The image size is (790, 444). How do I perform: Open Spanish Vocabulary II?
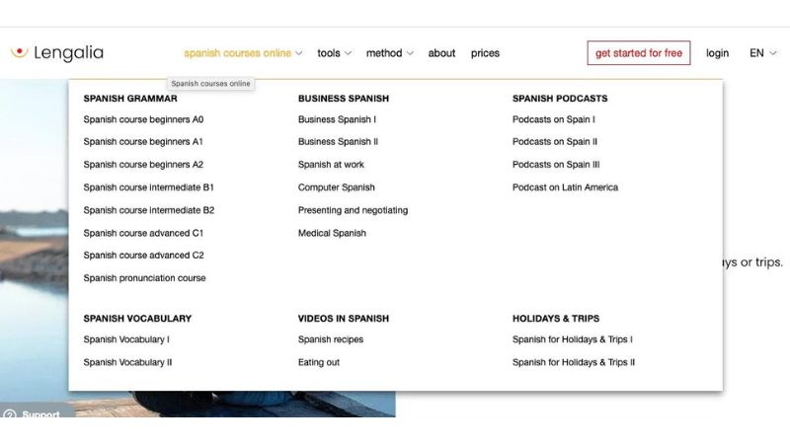[128, 362]
